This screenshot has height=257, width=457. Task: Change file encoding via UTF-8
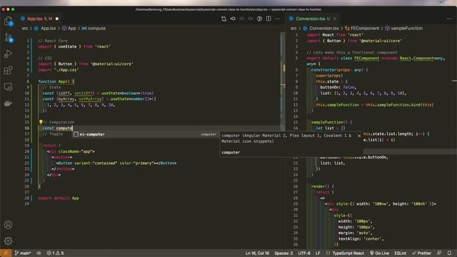304,253
